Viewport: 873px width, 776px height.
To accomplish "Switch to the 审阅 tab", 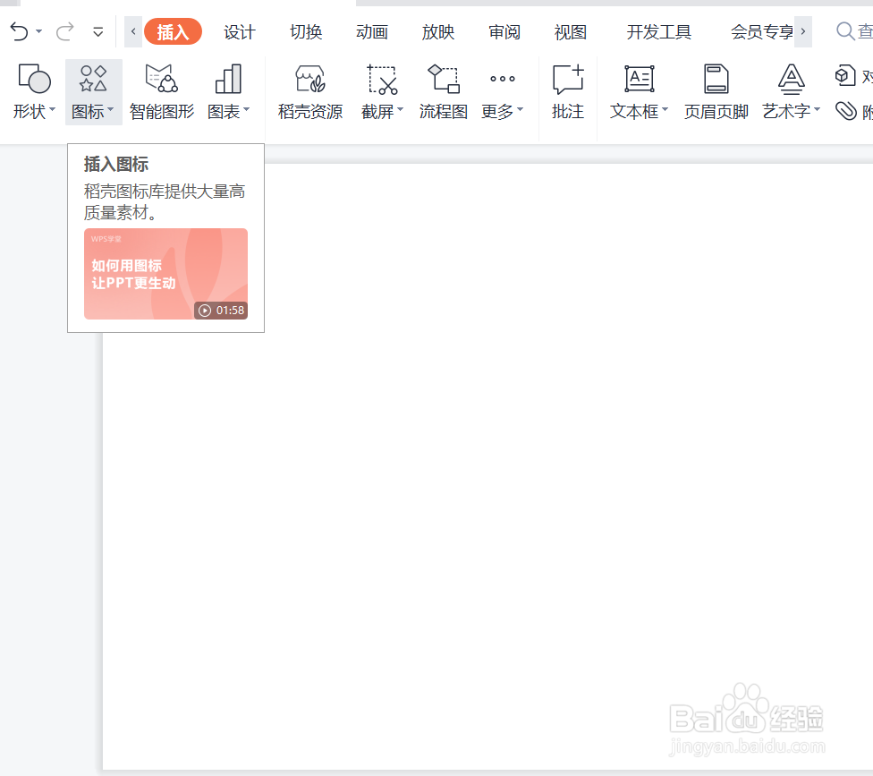I will click(x=504, y=31).
